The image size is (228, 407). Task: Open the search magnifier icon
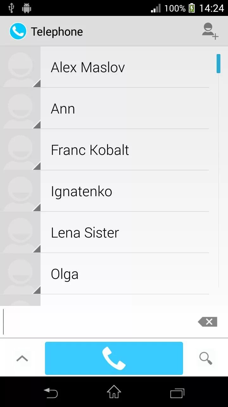(206, 358)
